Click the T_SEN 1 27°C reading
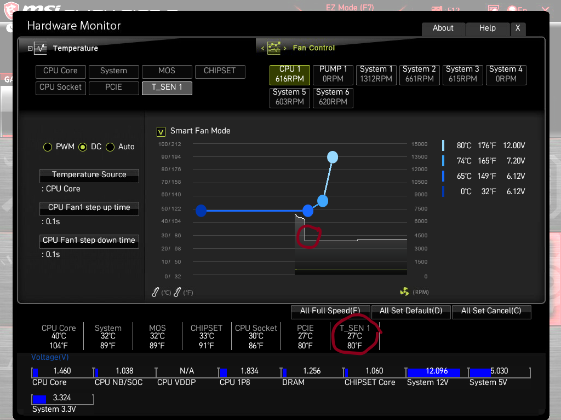The image size is (561, 420). [x=354, y=336]
